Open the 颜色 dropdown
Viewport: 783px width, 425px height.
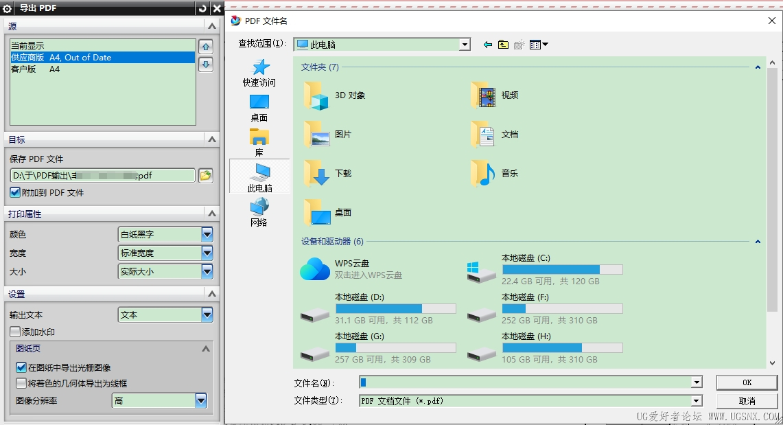point(207,234)
